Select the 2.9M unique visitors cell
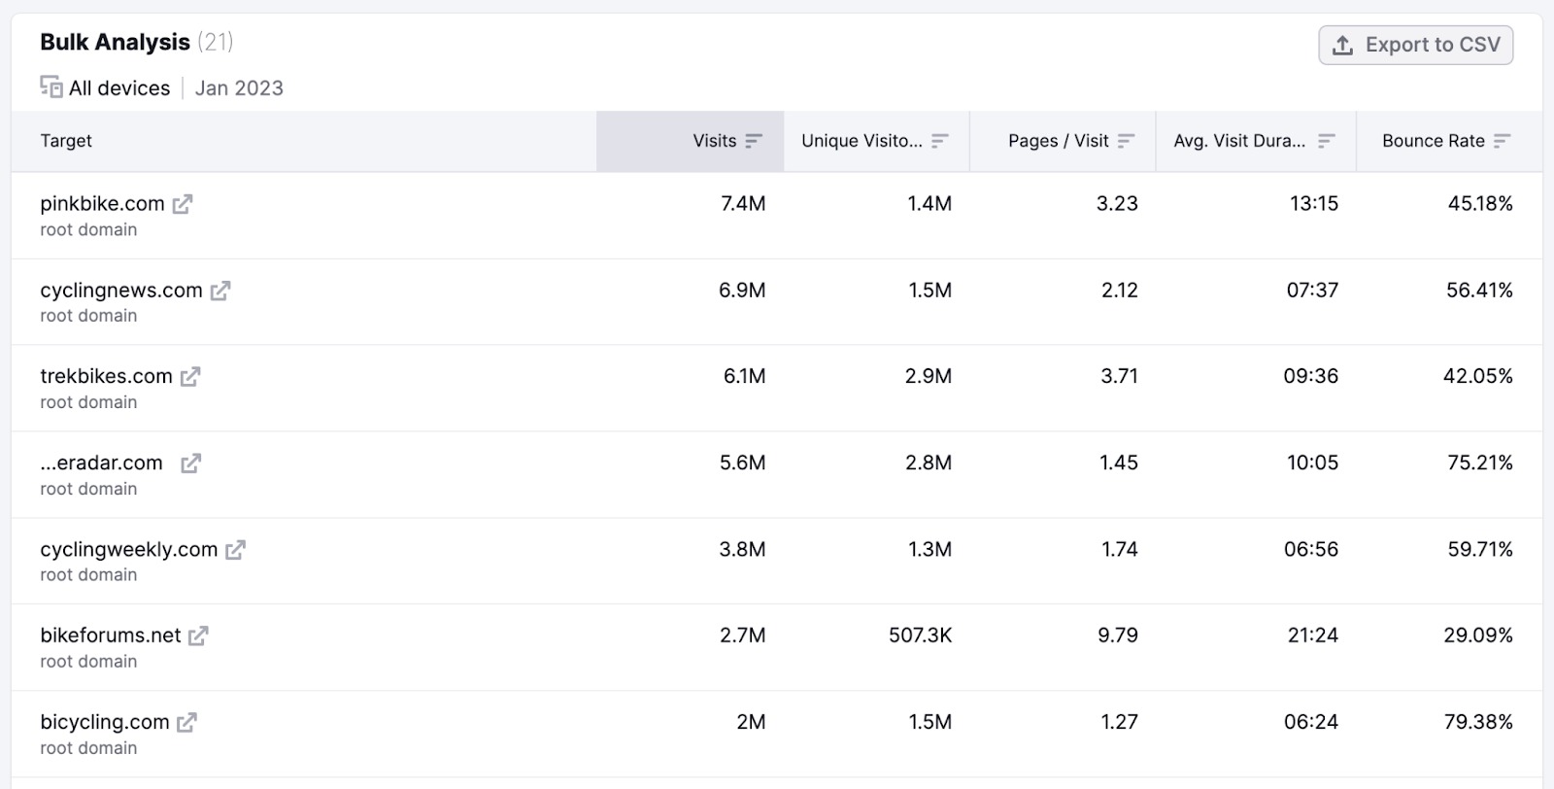The width and height of the screenshot is (1554, 789). coord(929,377)
